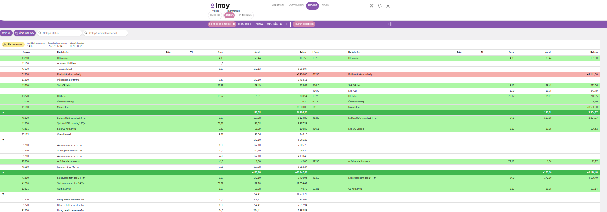The width and height of the screenshot is (607, 212).
Task: Collapse the green group with 10 992,20
Action: [x=3, y=113]
